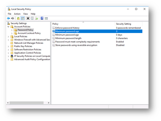This screenshot has width=161, height=121.
Task: Open the View menu
Action: click(x=26, y=14)
